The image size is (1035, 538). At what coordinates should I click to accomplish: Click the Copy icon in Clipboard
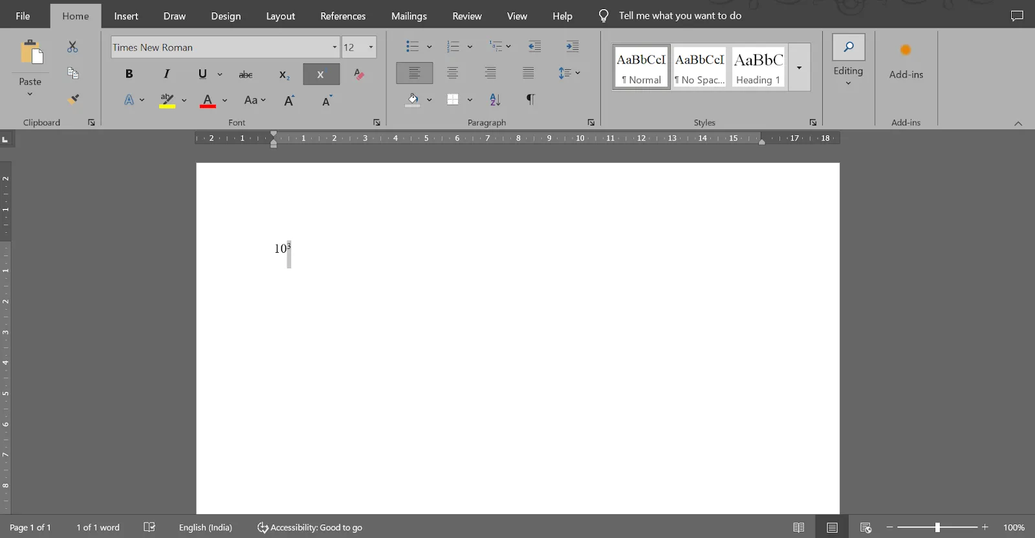[73, 73]
